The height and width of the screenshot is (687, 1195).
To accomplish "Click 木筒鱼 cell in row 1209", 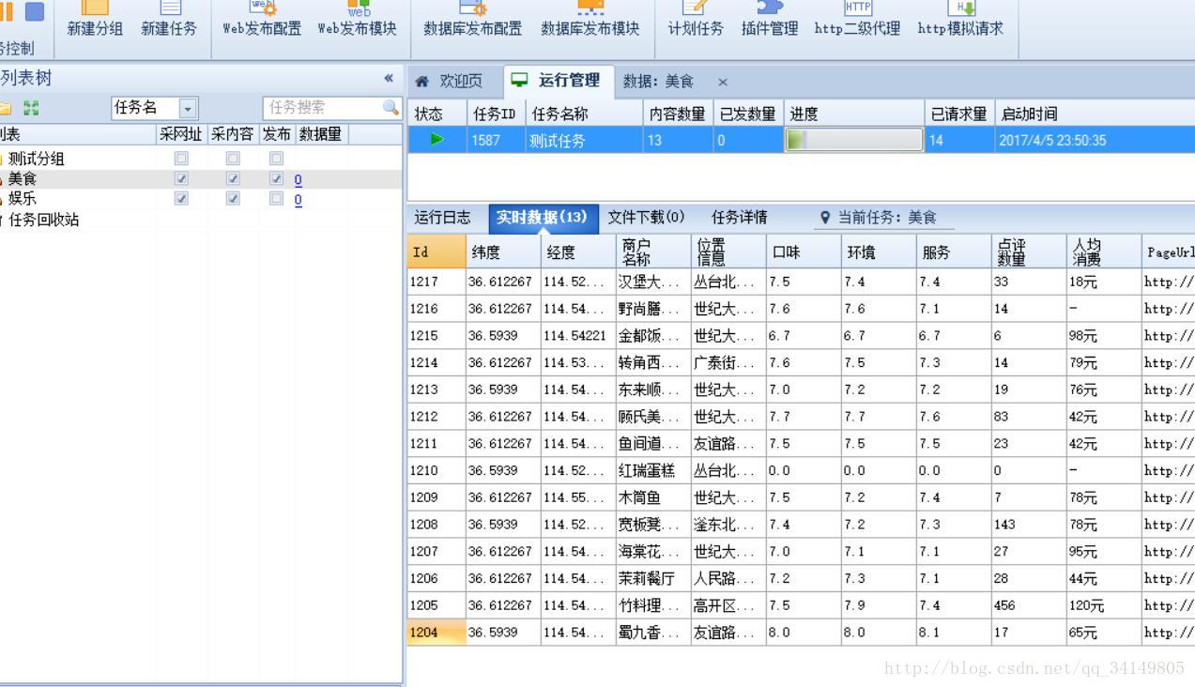I will click(653, 497).
